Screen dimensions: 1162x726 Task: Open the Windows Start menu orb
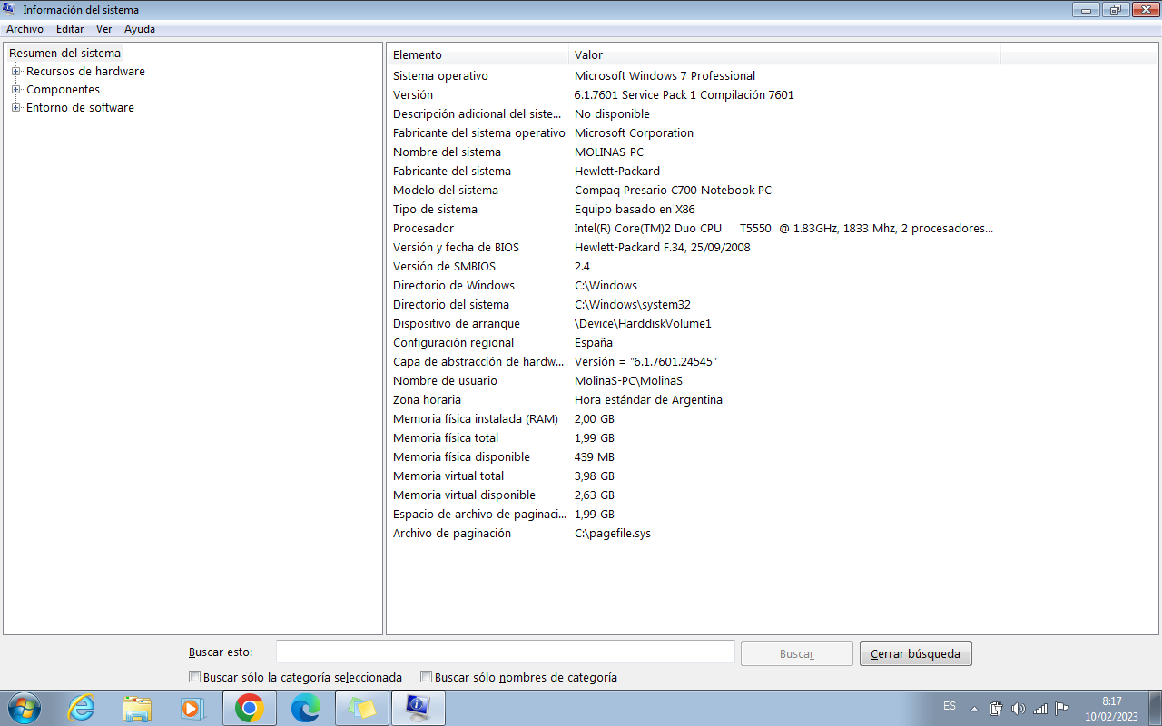pyautogui.click(x=25, y=708)
